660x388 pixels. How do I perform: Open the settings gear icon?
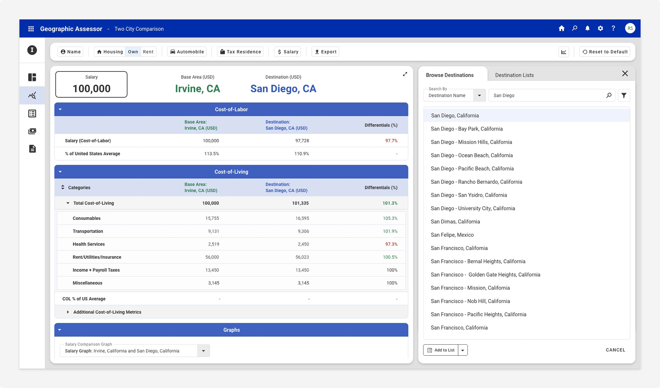(600, 29)
